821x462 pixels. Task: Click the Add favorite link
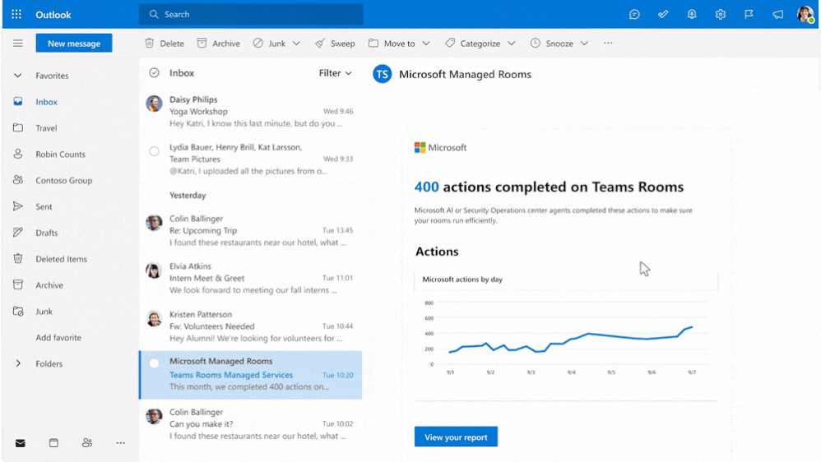(58, 338)
